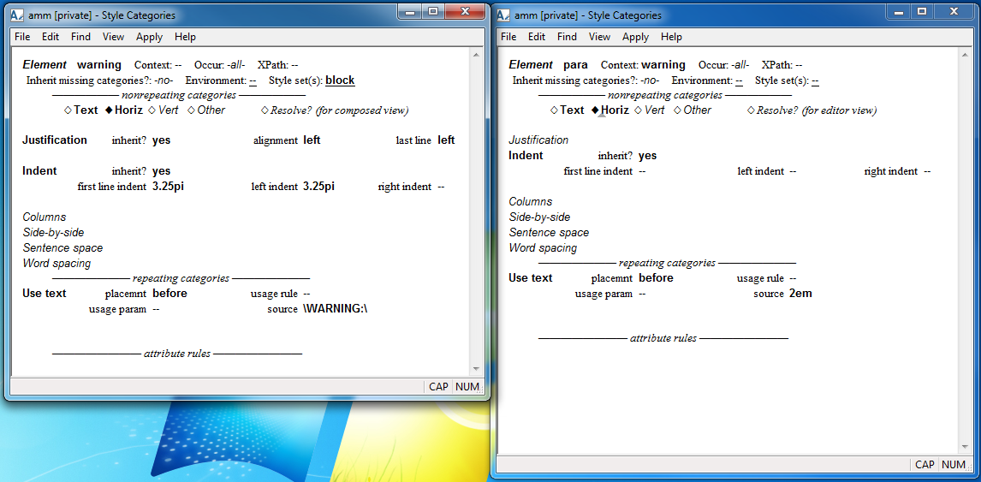
Task: Open Justification category in para window
Action: (x=538, y=140)
